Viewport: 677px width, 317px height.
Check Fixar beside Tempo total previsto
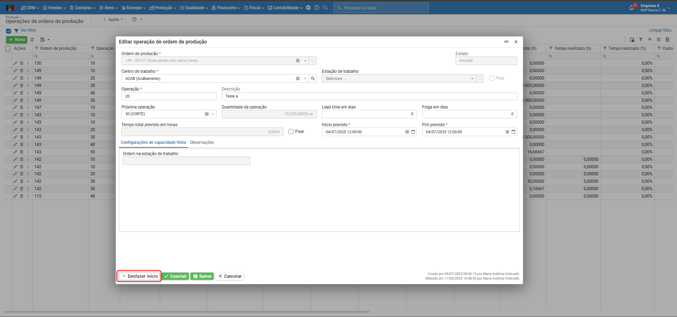291,131
